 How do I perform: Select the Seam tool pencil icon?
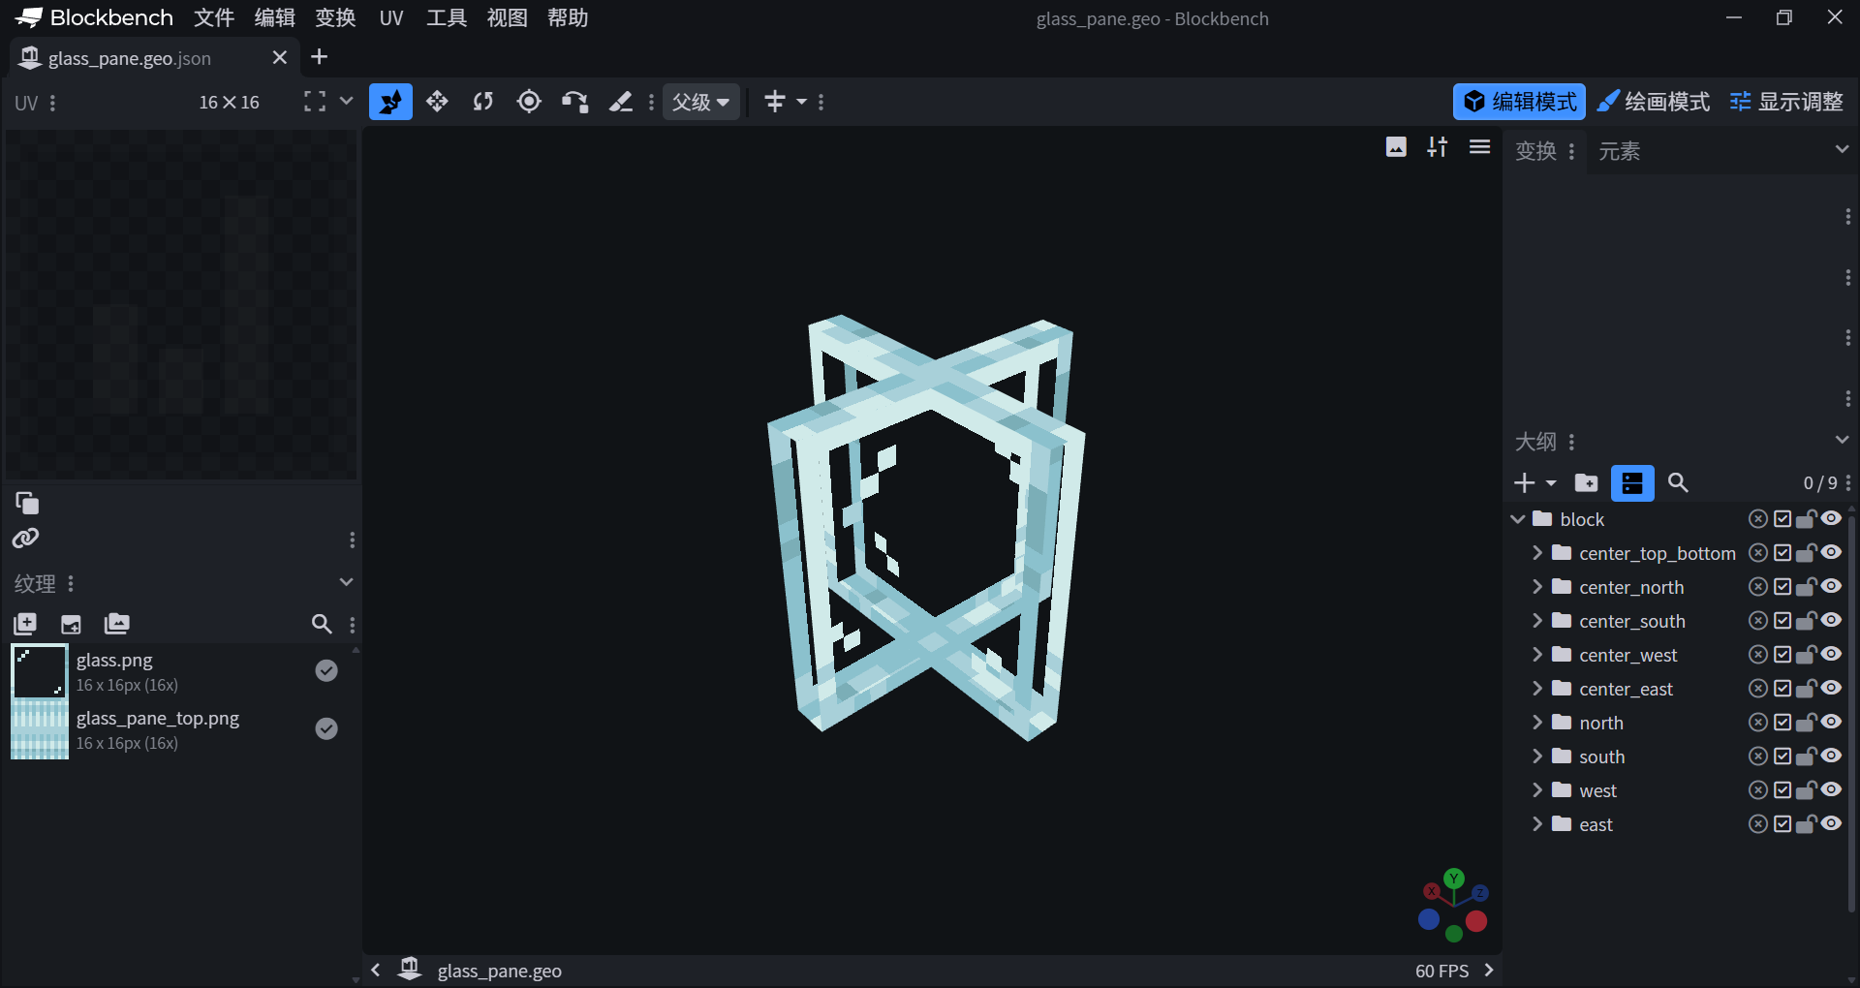[x=621, y=102]
